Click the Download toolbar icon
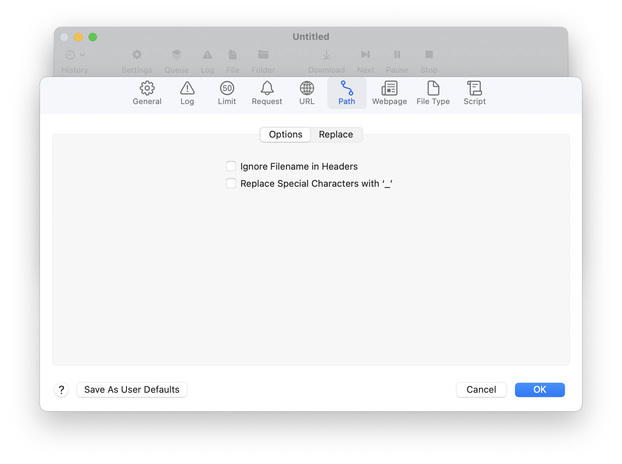The width and height of the screenshot is (622, 464). click(326, 55)
